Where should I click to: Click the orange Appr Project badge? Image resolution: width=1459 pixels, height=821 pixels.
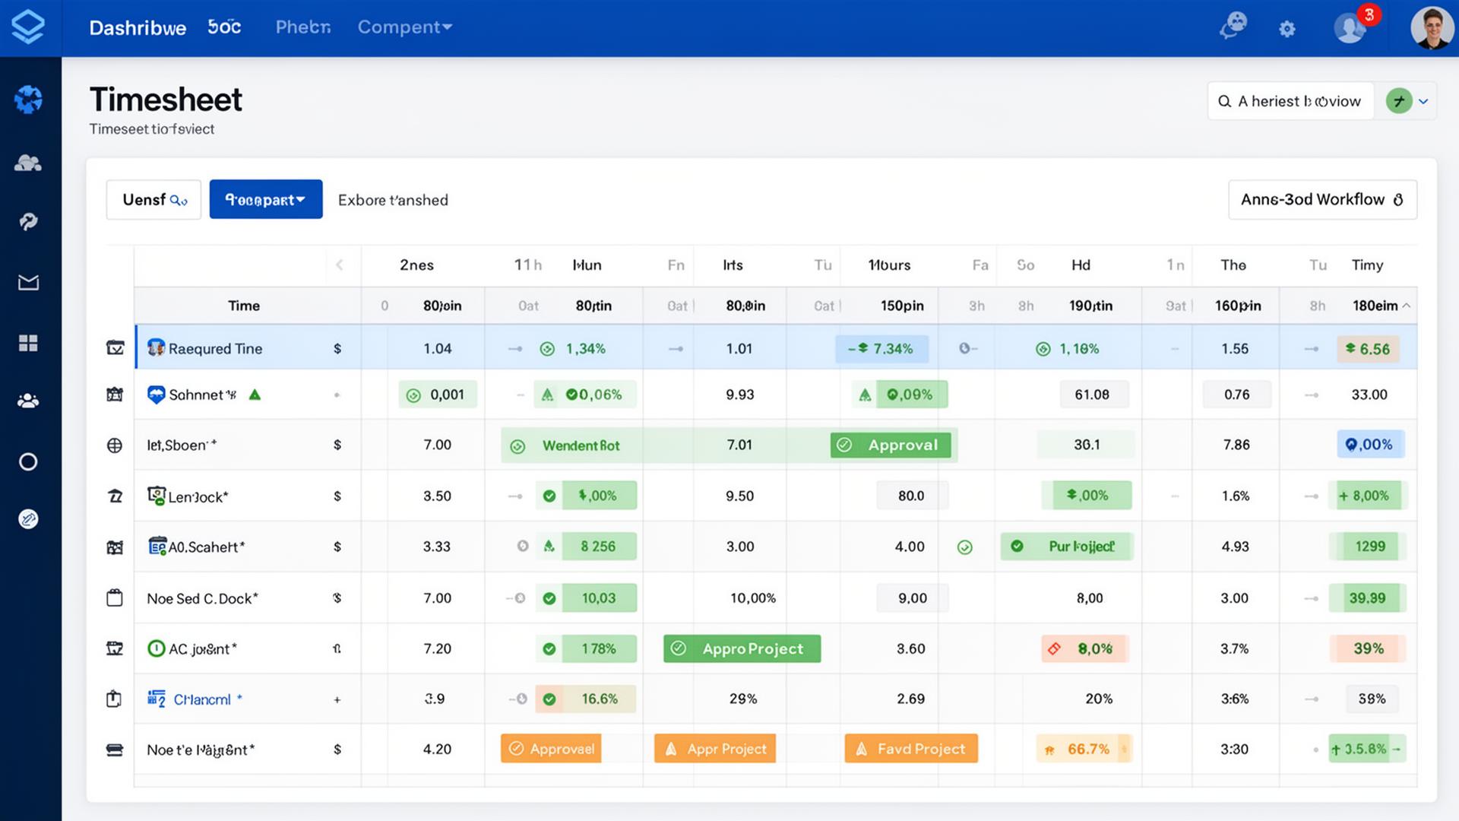pos(715,749)
